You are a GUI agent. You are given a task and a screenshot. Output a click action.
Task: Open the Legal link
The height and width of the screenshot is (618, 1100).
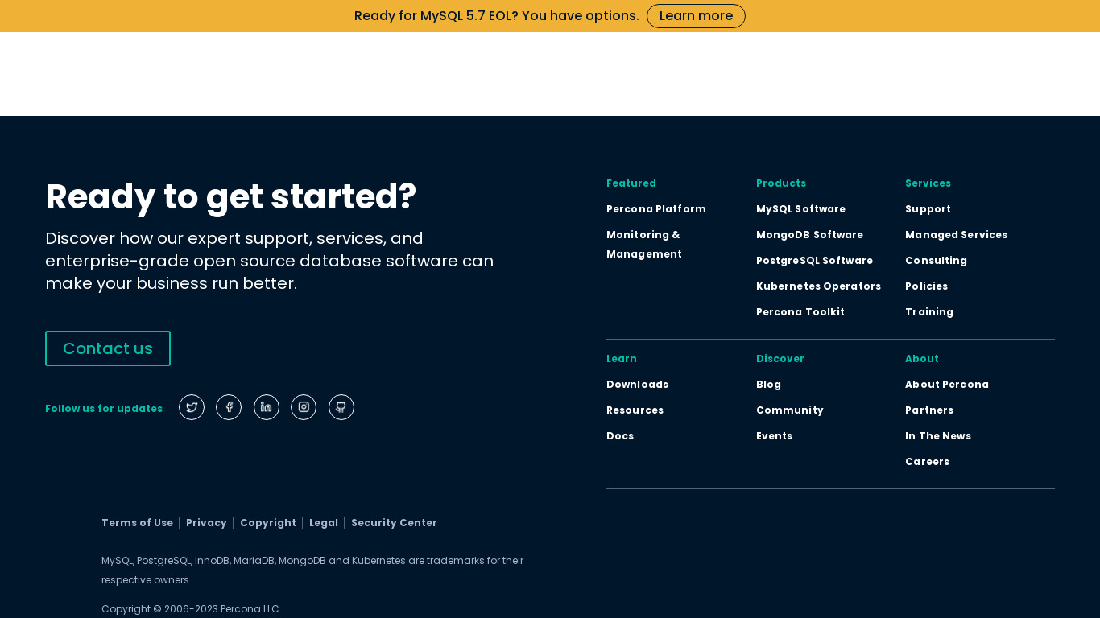[x=324, y=523]
